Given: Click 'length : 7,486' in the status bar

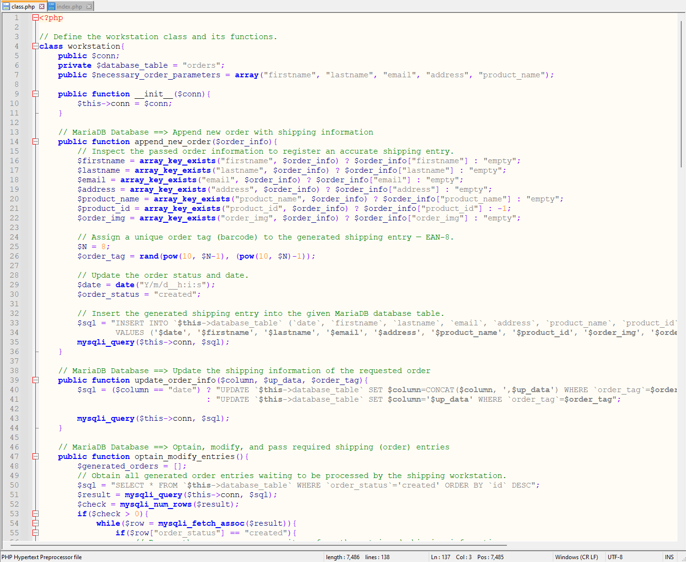Looking at the screenshot, I should [343, 557].
